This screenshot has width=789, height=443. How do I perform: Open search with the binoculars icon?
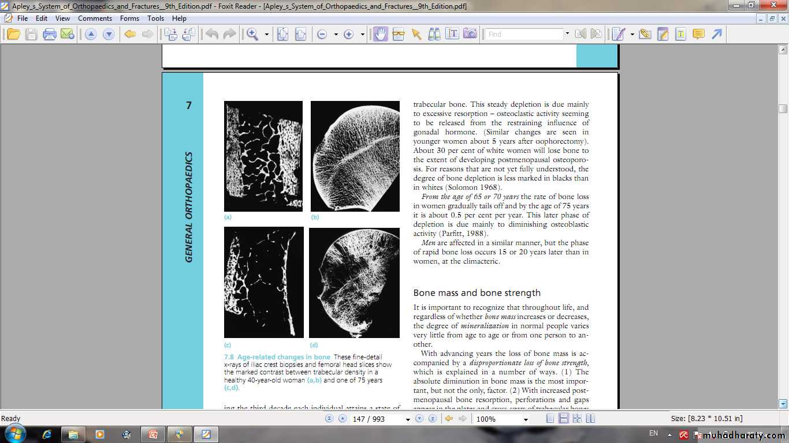point(434,34)
